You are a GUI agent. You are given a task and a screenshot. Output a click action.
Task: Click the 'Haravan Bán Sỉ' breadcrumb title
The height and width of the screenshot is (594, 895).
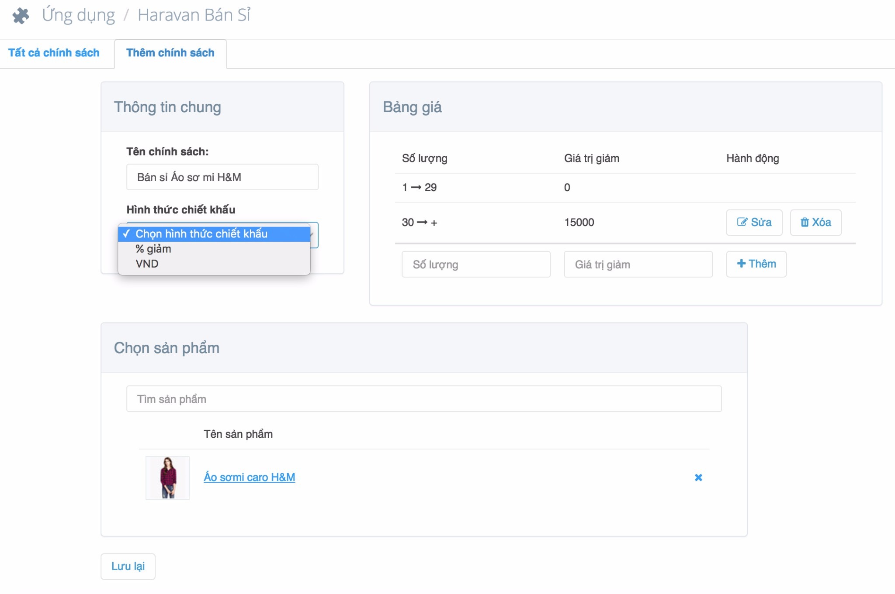[x=194, y=15]
